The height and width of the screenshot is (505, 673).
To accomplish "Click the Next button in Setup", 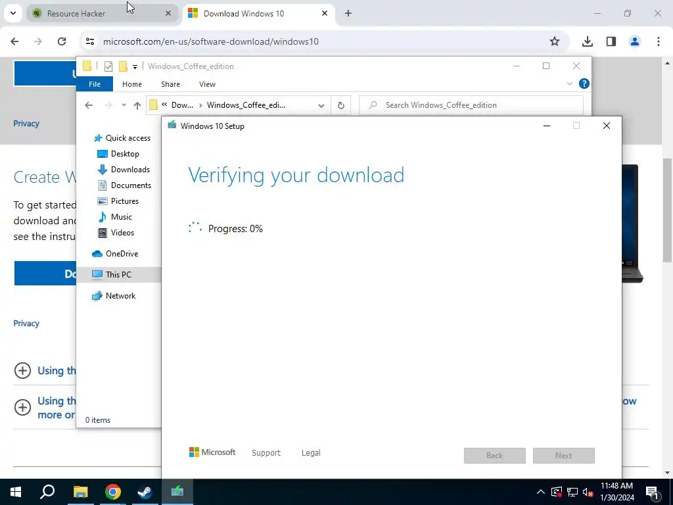I will tap(563, 456).
